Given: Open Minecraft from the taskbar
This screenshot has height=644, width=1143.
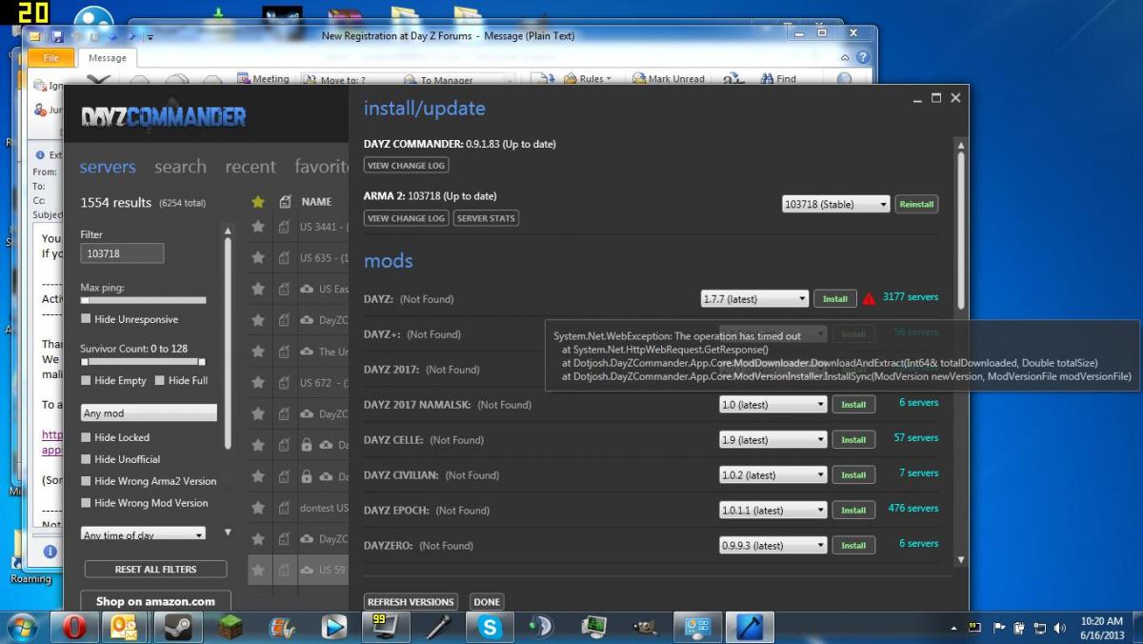Looking at the screenshot, I should tap(230, 627).
